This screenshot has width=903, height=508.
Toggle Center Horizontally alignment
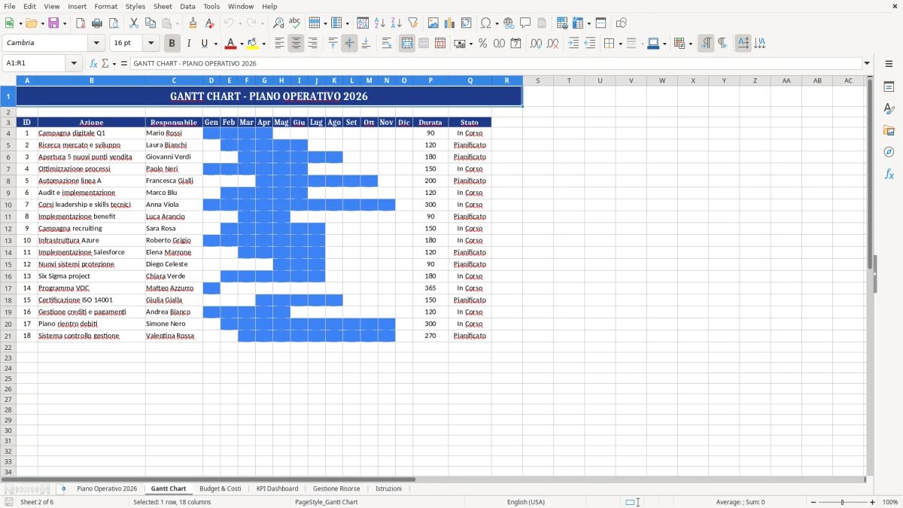point(296,44)
